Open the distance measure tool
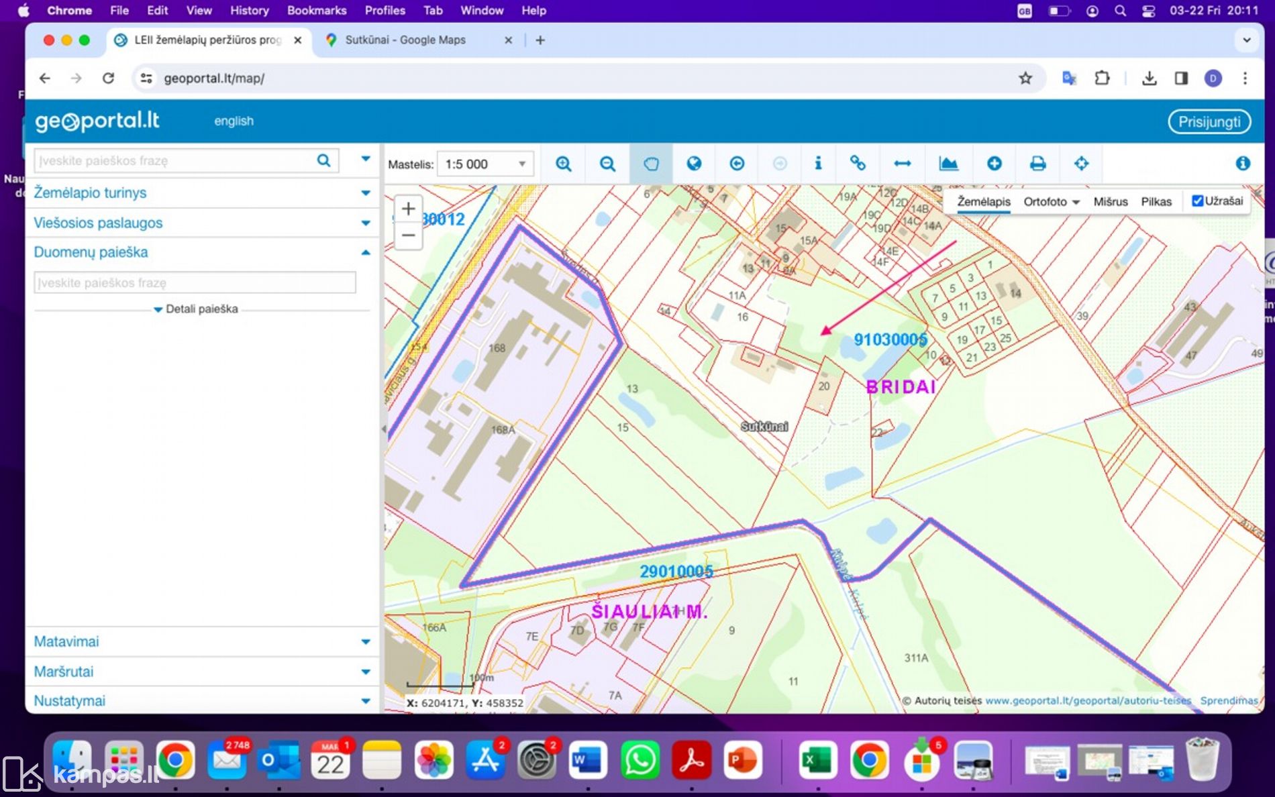Screen dimensions: 1275x797 click(903, 164)
